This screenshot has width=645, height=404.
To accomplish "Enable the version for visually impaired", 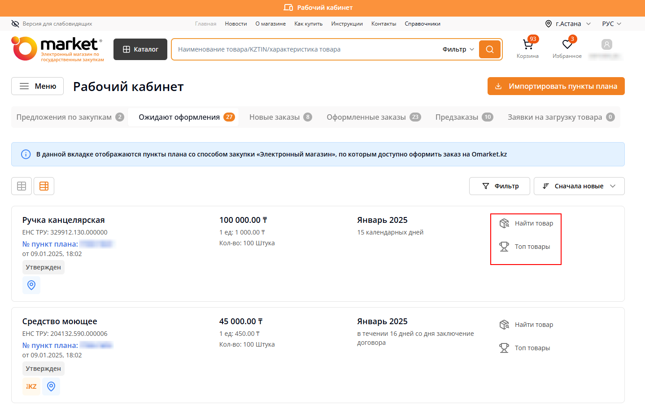I will pos(52,24).
